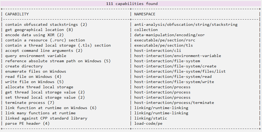262x132 pixels.
Task: Click the '111 capabilities found' header banner
Action: coord(132,4)
